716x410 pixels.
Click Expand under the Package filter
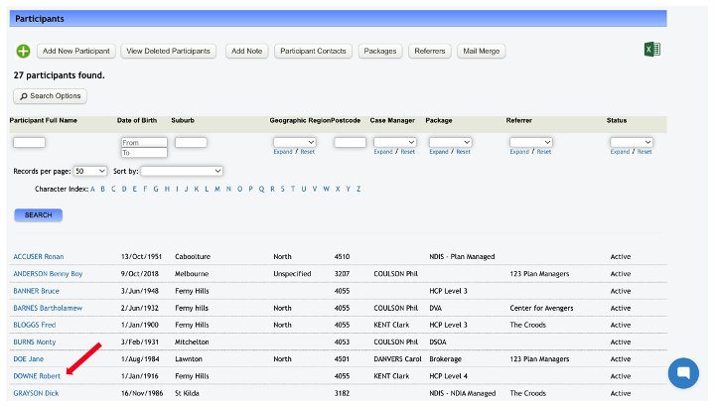pyautogui.click(x=439, y=152)
